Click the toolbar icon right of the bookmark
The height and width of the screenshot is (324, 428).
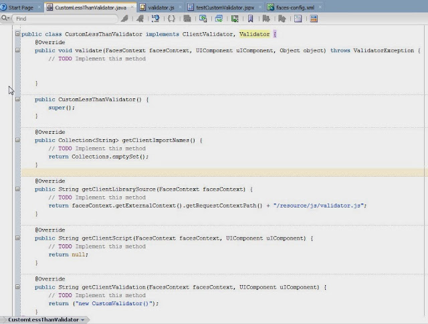click(266, 19)
